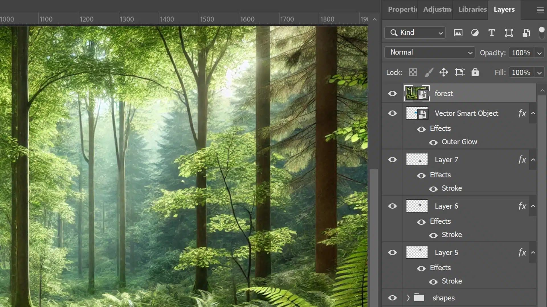
Task: Toggle Layer 7 Stroke effect visibility
Action: tap(433, 189)
